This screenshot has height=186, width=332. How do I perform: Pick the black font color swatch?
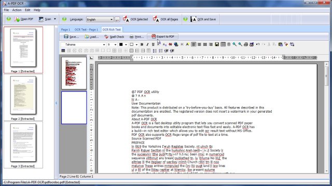pos(121,44)
